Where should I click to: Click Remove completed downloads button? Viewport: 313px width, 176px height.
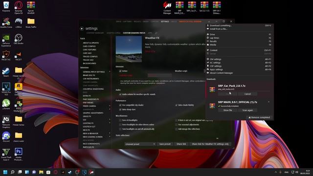259,117
